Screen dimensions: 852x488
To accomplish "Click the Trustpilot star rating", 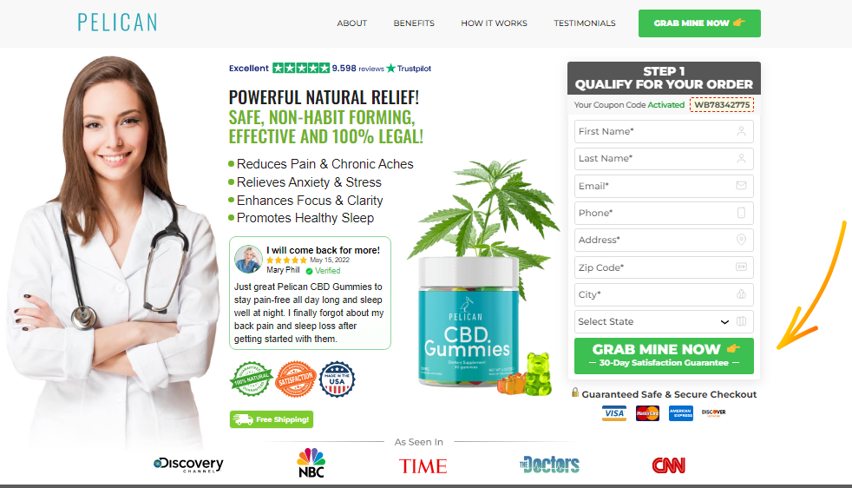I will [301, 68].
